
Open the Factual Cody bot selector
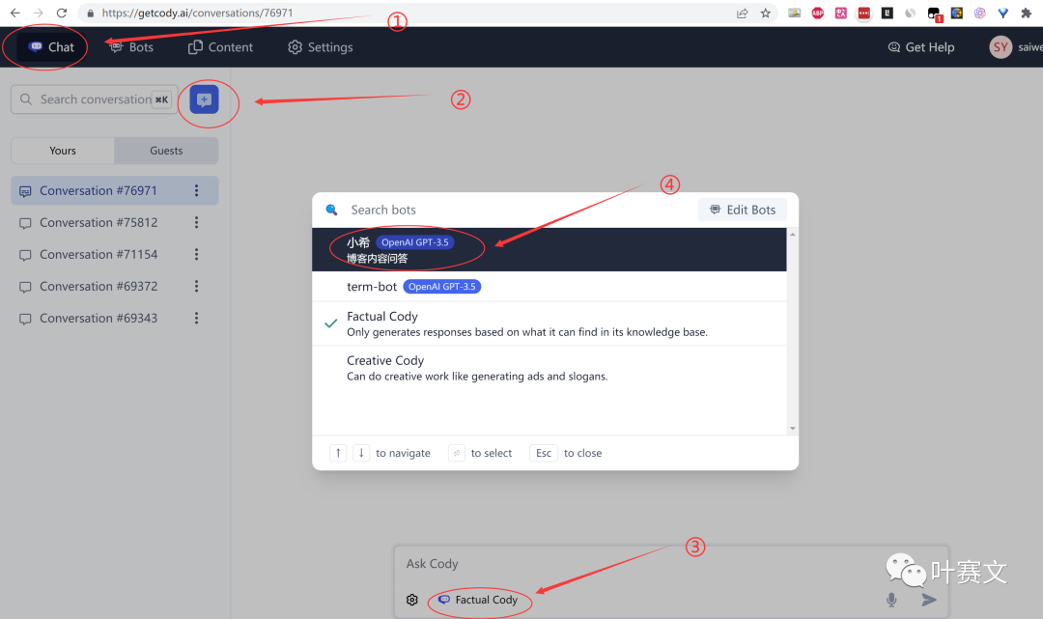click(x=478, y=600)
